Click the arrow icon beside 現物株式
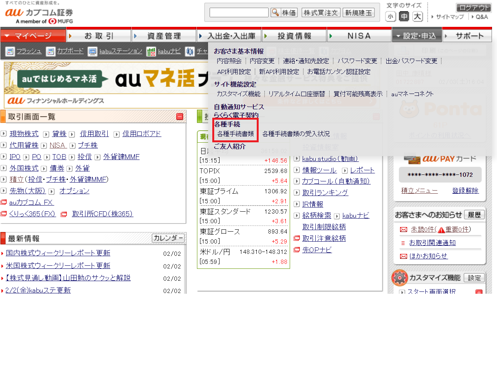Screen dimensions: 497x367 point(4,134)
